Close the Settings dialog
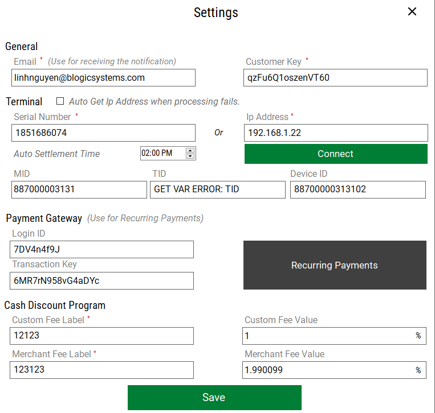Screen dimensions: 435x413 point(412,12)
